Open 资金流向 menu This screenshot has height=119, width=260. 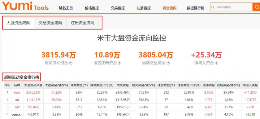[x=170, y=8]
